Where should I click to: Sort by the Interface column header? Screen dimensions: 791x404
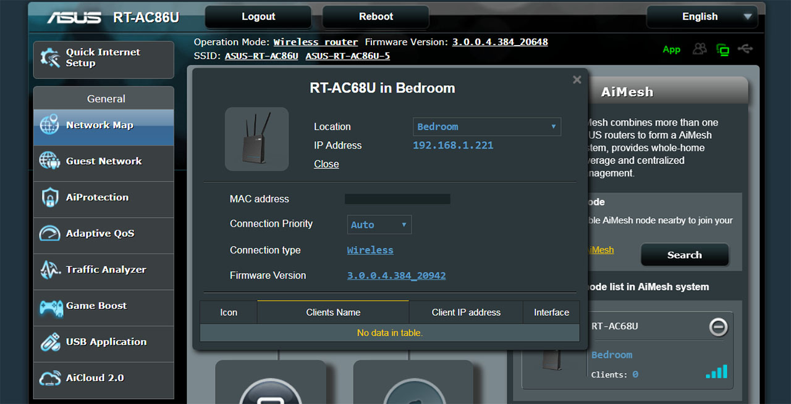point(551,312)
